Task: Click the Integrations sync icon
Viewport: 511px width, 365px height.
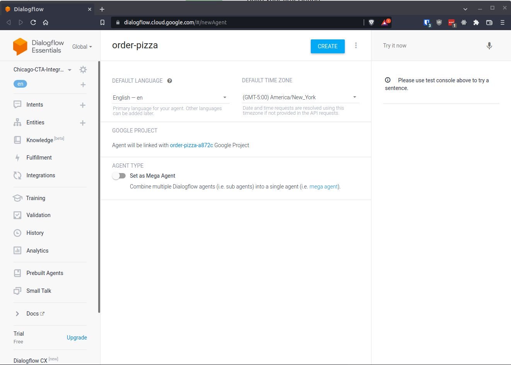Action: tap(17, 175)
